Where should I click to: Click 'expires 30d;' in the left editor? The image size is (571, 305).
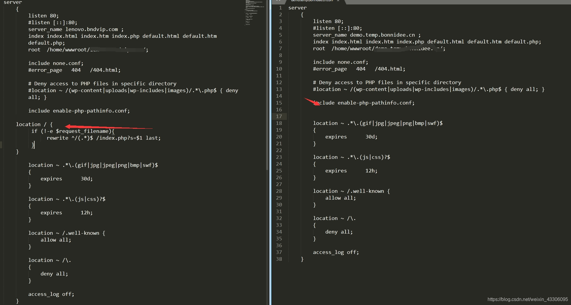click(67, 179)
